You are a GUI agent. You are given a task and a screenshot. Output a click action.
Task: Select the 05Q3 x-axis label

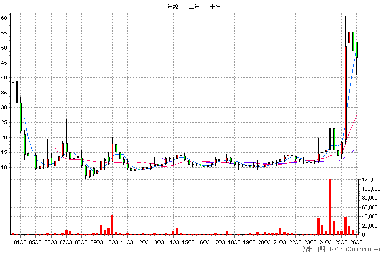point(35,242)
